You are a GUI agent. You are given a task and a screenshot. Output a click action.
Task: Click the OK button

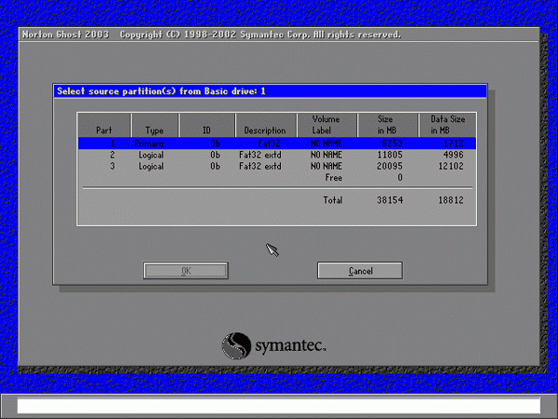(186, 271)
